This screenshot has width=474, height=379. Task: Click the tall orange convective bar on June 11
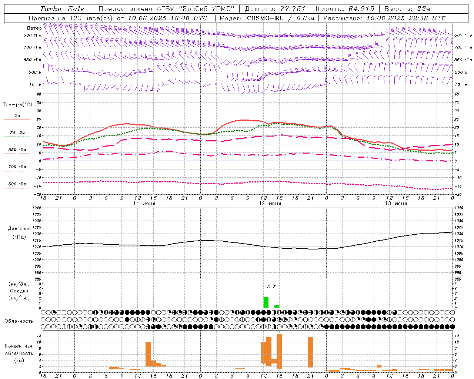click(x=148, y=354)
